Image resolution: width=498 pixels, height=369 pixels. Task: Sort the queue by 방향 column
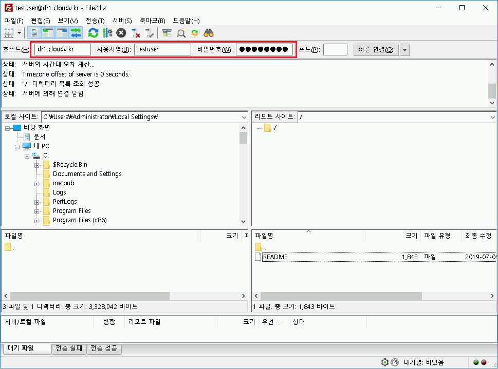(x=109, y=322)
